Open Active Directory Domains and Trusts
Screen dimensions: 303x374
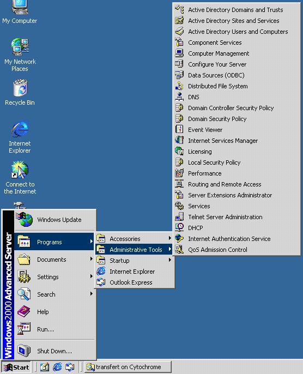(x=237, y=10)
